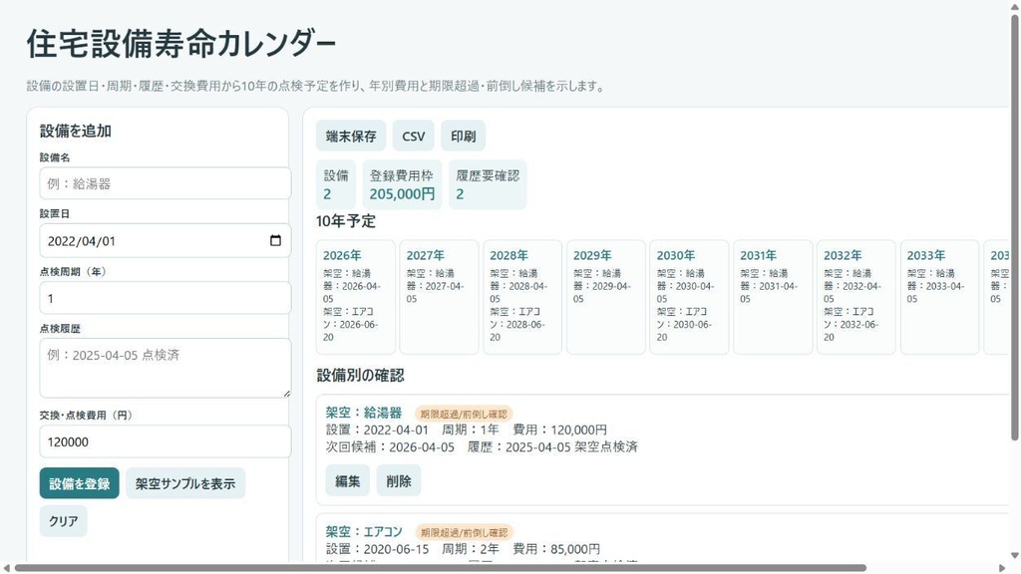Screen dimensions: 1021x574
Task: Select the 2032年 schedule card
Action: [856, 297]
